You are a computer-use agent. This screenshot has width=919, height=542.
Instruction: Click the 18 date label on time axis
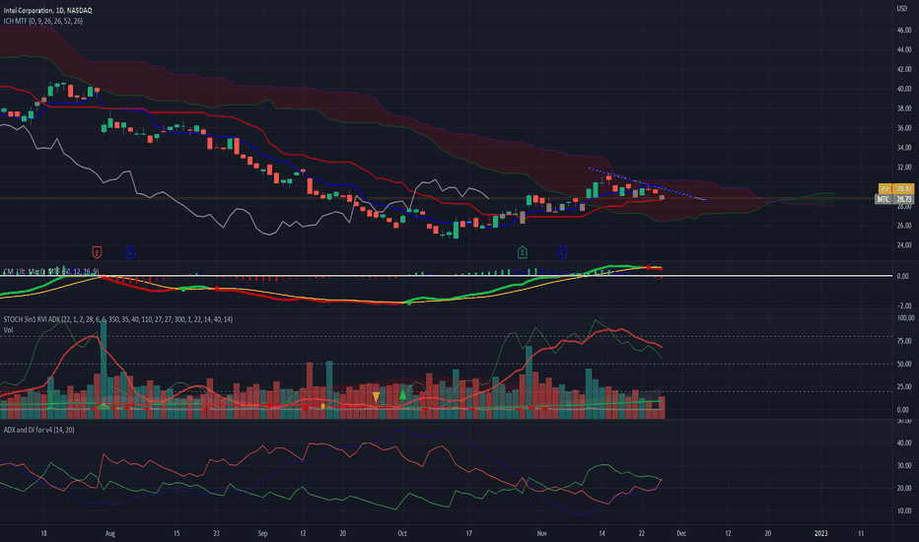(43, 534)
